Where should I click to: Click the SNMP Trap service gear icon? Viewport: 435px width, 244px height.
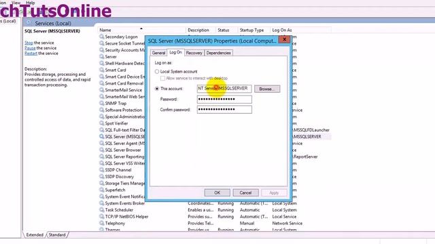(102, 103)
